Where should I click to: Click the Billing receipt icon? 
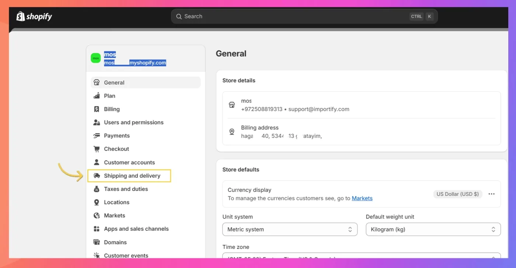pos(97,109)
